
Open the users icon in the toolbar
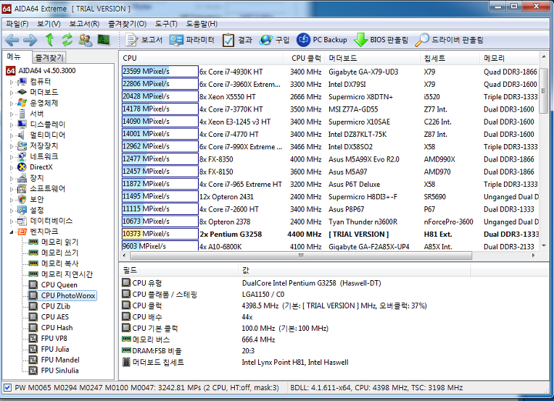pyautogui.click(x=85, y=40)
